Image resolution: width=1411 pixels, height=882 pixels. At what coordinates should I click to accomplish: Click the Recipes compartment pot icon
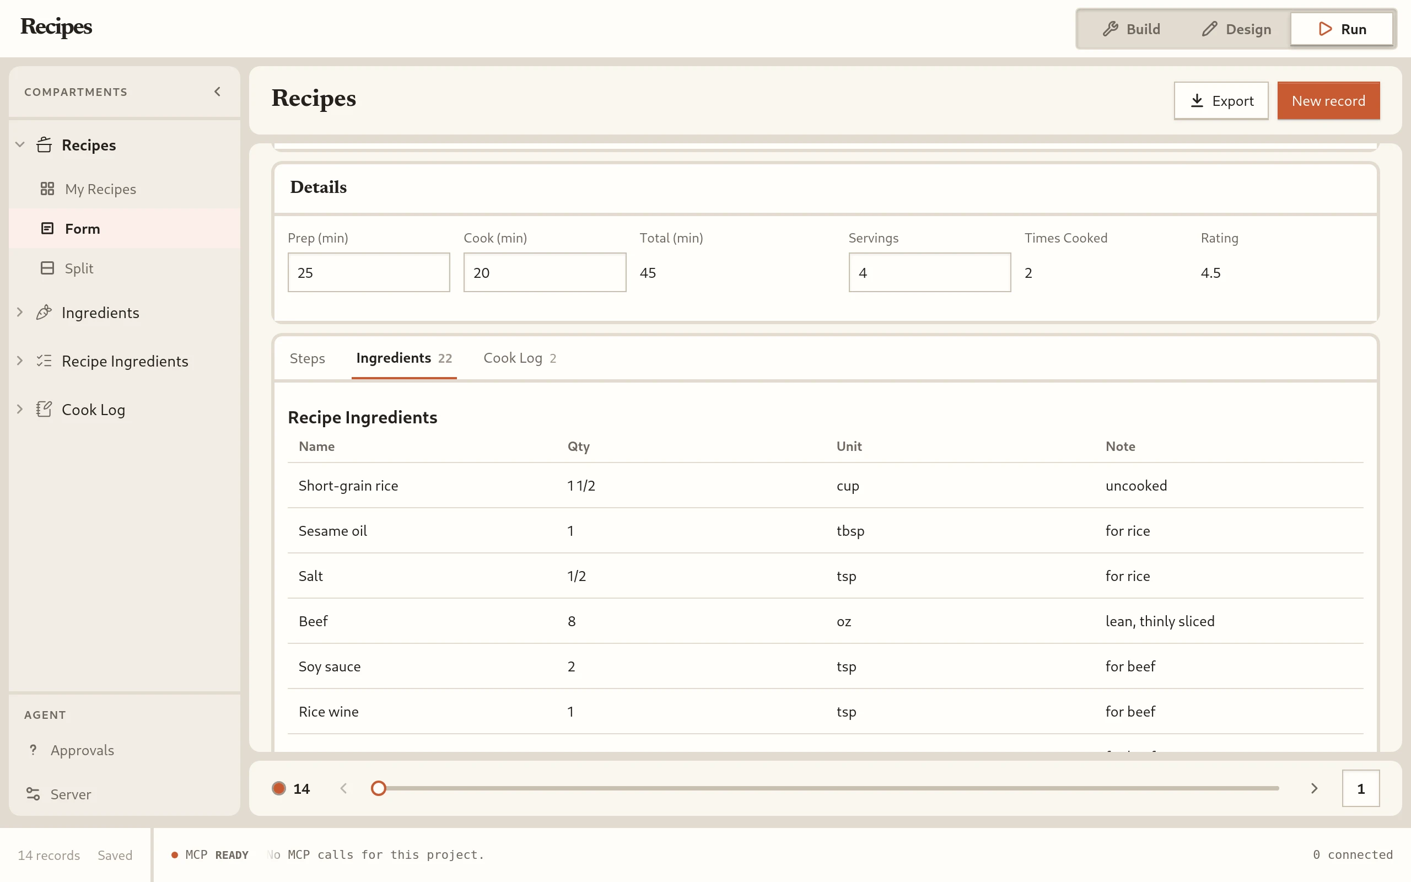44,144
